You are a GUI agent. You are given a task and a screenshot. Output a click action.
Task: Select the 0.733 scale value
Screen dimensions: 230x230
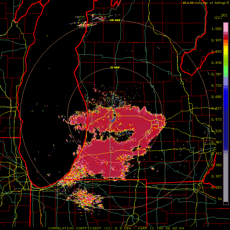point(216,86)
